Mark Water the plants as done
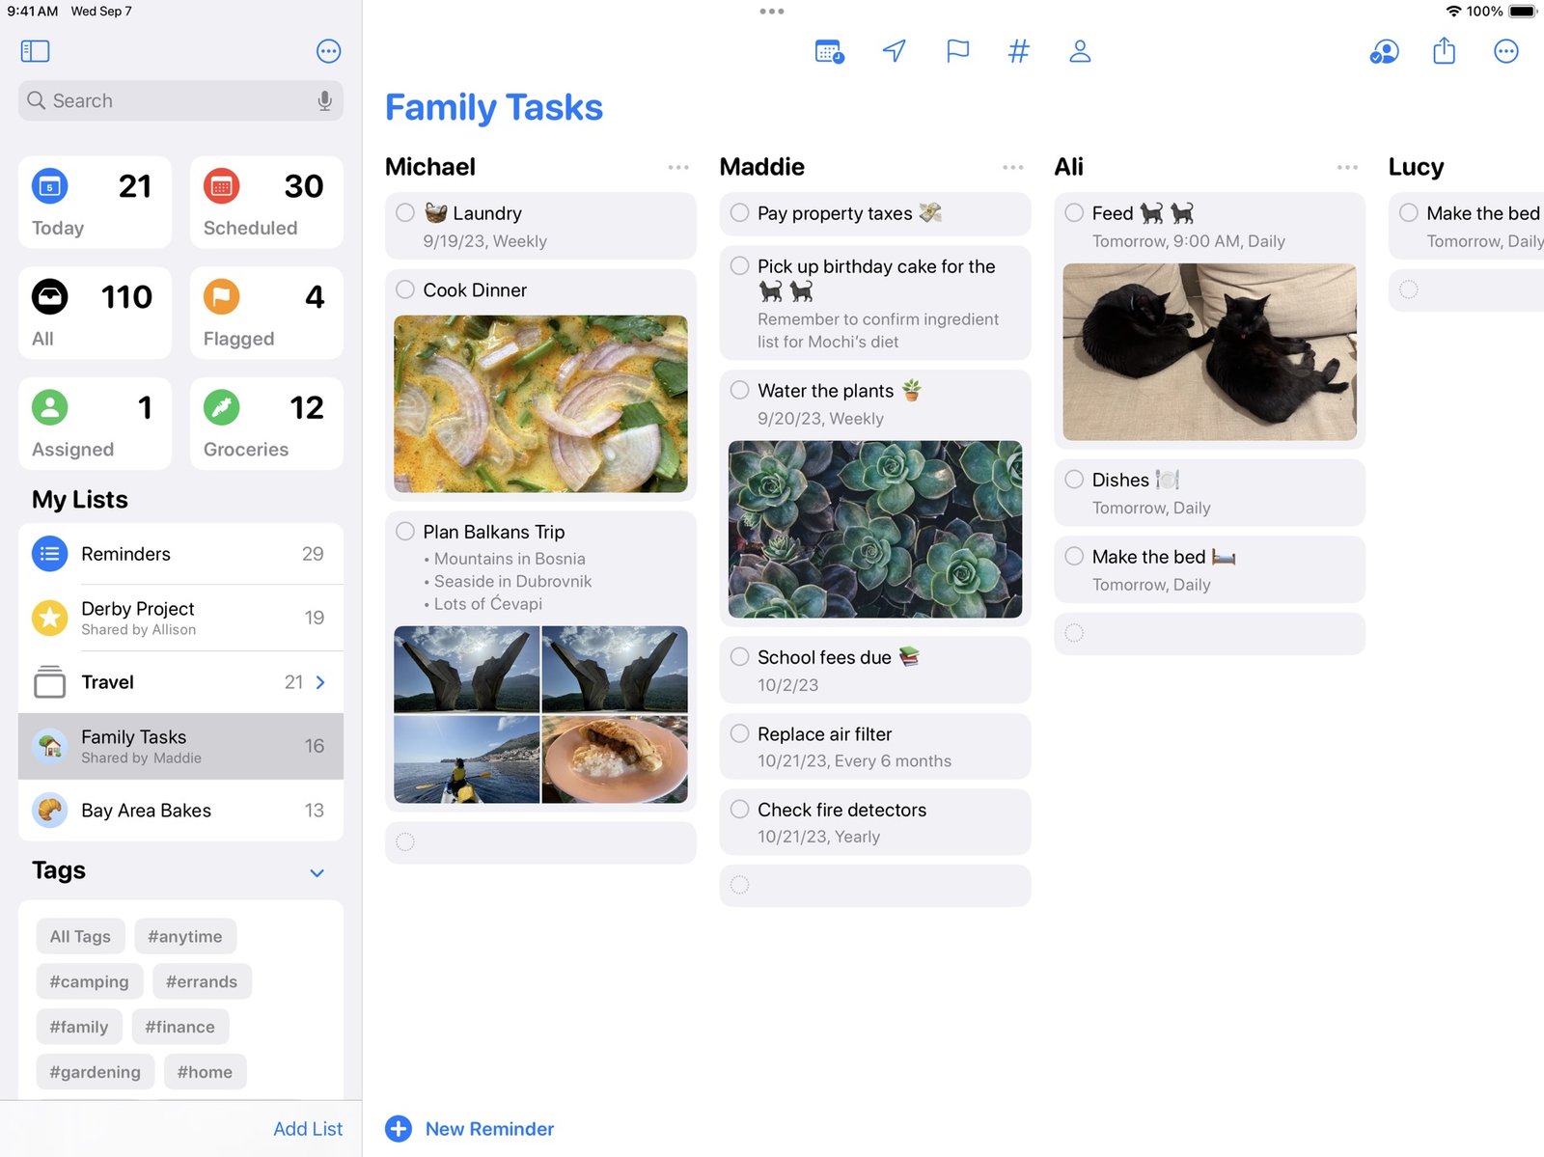This screenshot has width=1544, height=1157. click(x=740, y=390)
